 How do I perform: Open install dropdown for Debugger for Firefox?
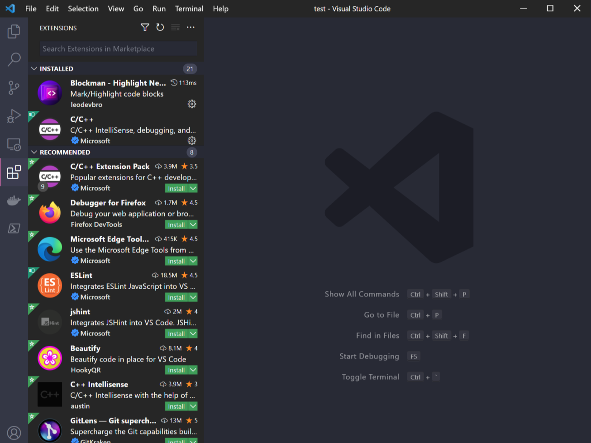(x=193, y=224)
